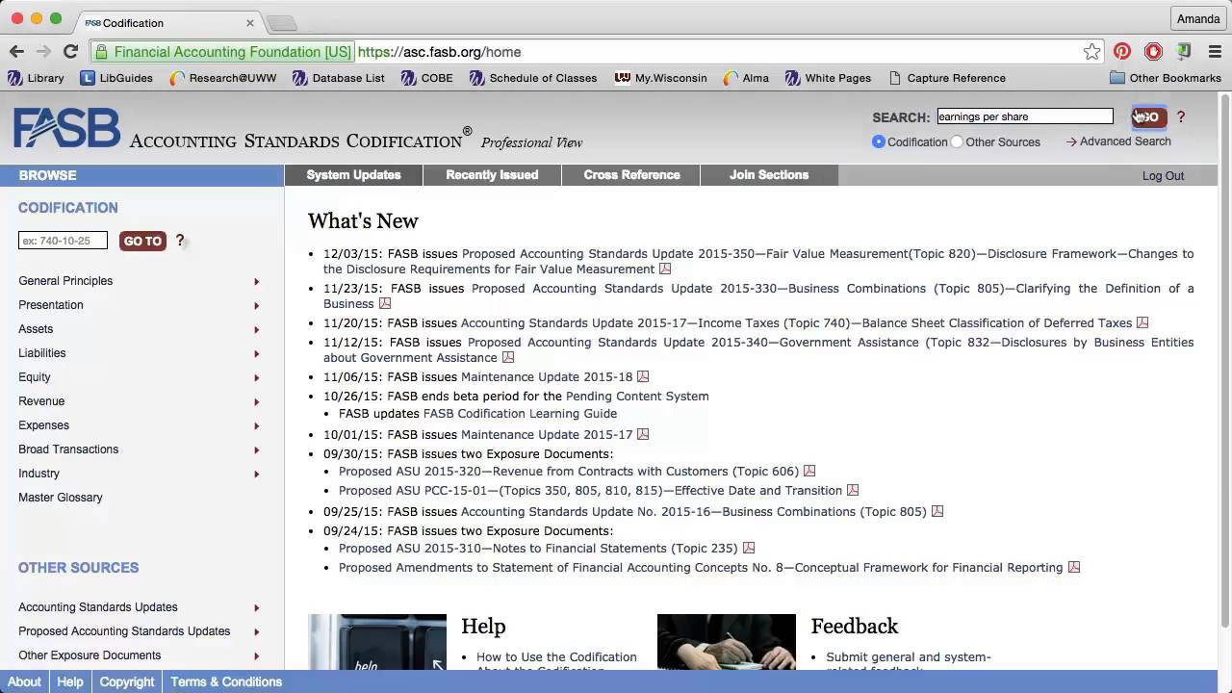Viewport: 1232px width, 693px height.
Task: Click the vertical page scrollbar
Action: 1225,361
